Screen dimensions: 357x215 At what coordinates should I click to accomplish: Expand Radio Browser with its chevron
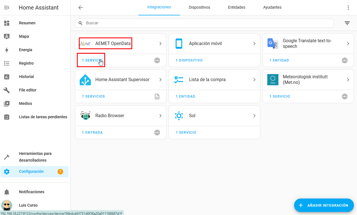pyautogui.click(x=160, y=116)
